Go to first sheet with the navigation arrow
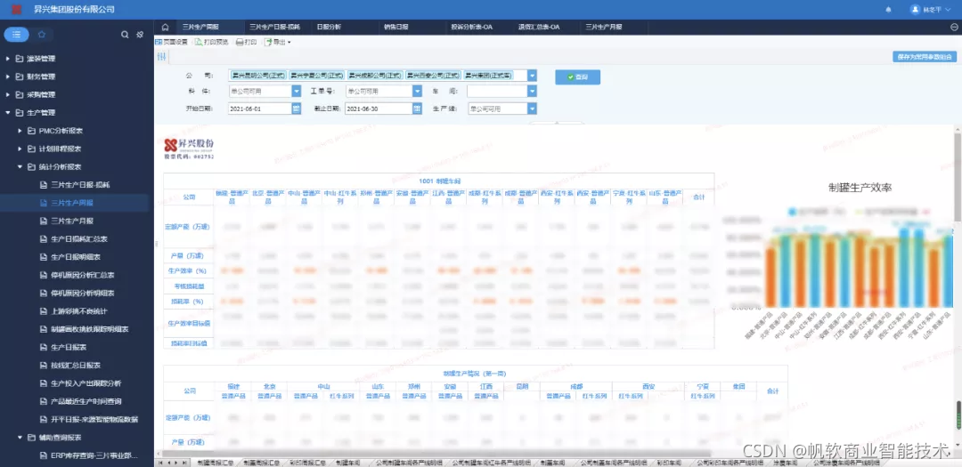This screenshot has width=962, height=467. [x=161, y=463]
